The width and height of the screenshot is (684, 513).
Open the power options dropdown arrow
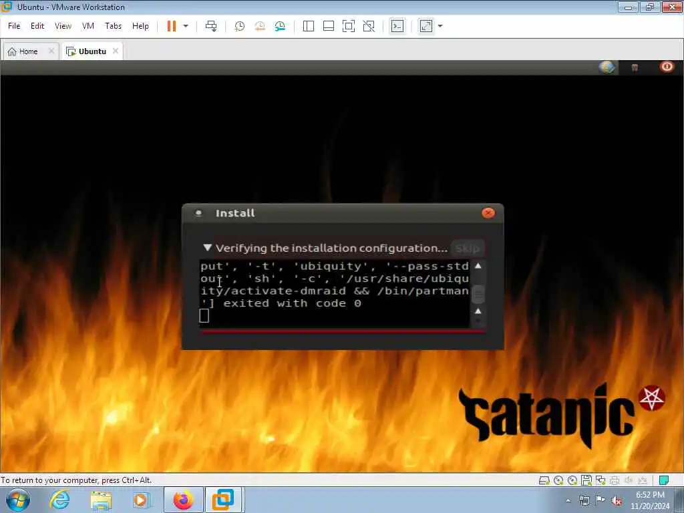186,26
